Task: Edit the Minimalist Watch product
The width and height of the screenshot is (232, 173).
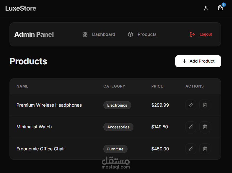Action: [x=191, y=127]
